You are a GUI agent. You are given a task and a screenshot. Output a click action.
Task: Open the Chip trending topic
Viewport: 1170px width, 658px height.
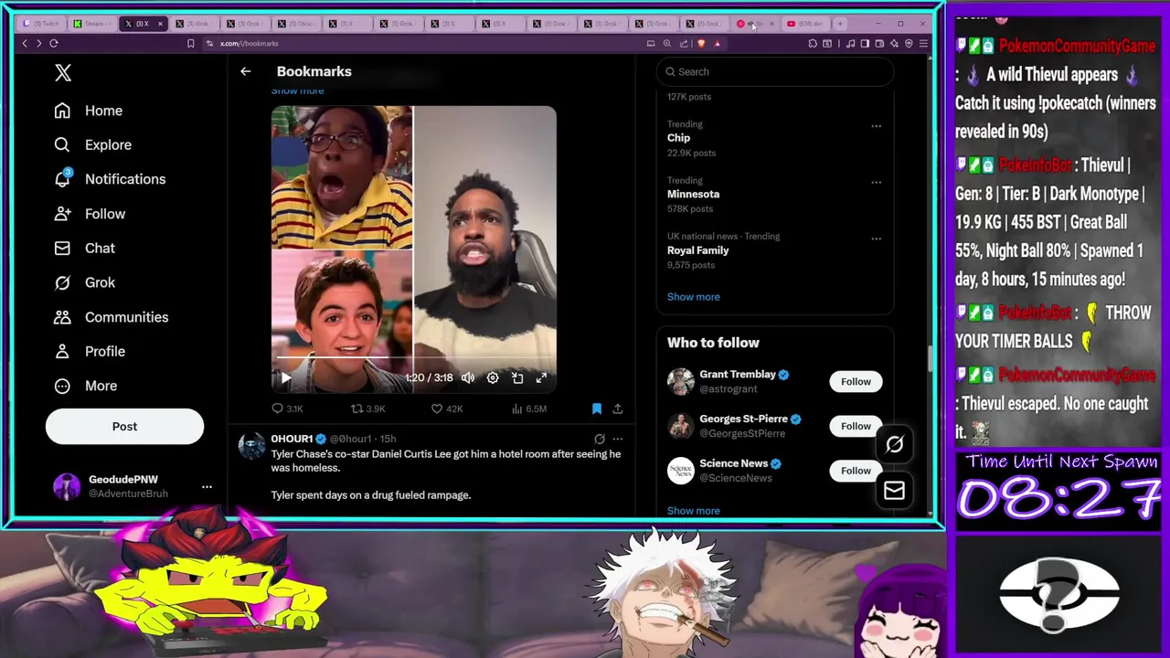pos(678,138)
